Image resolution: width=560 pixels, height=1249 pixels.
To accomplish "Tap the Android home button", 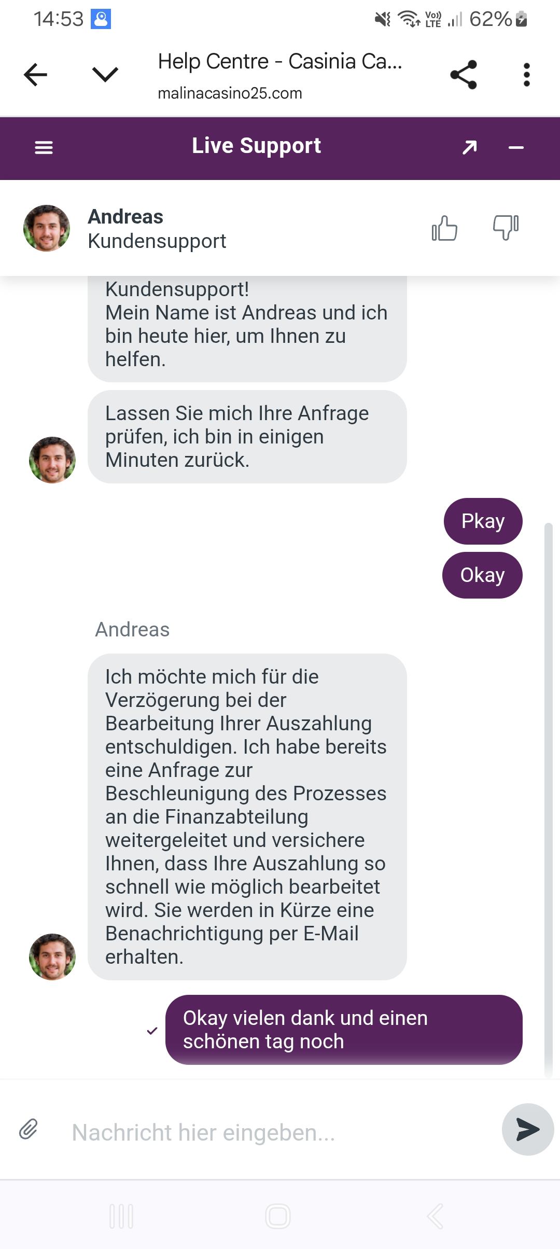I will point(278,1216).
